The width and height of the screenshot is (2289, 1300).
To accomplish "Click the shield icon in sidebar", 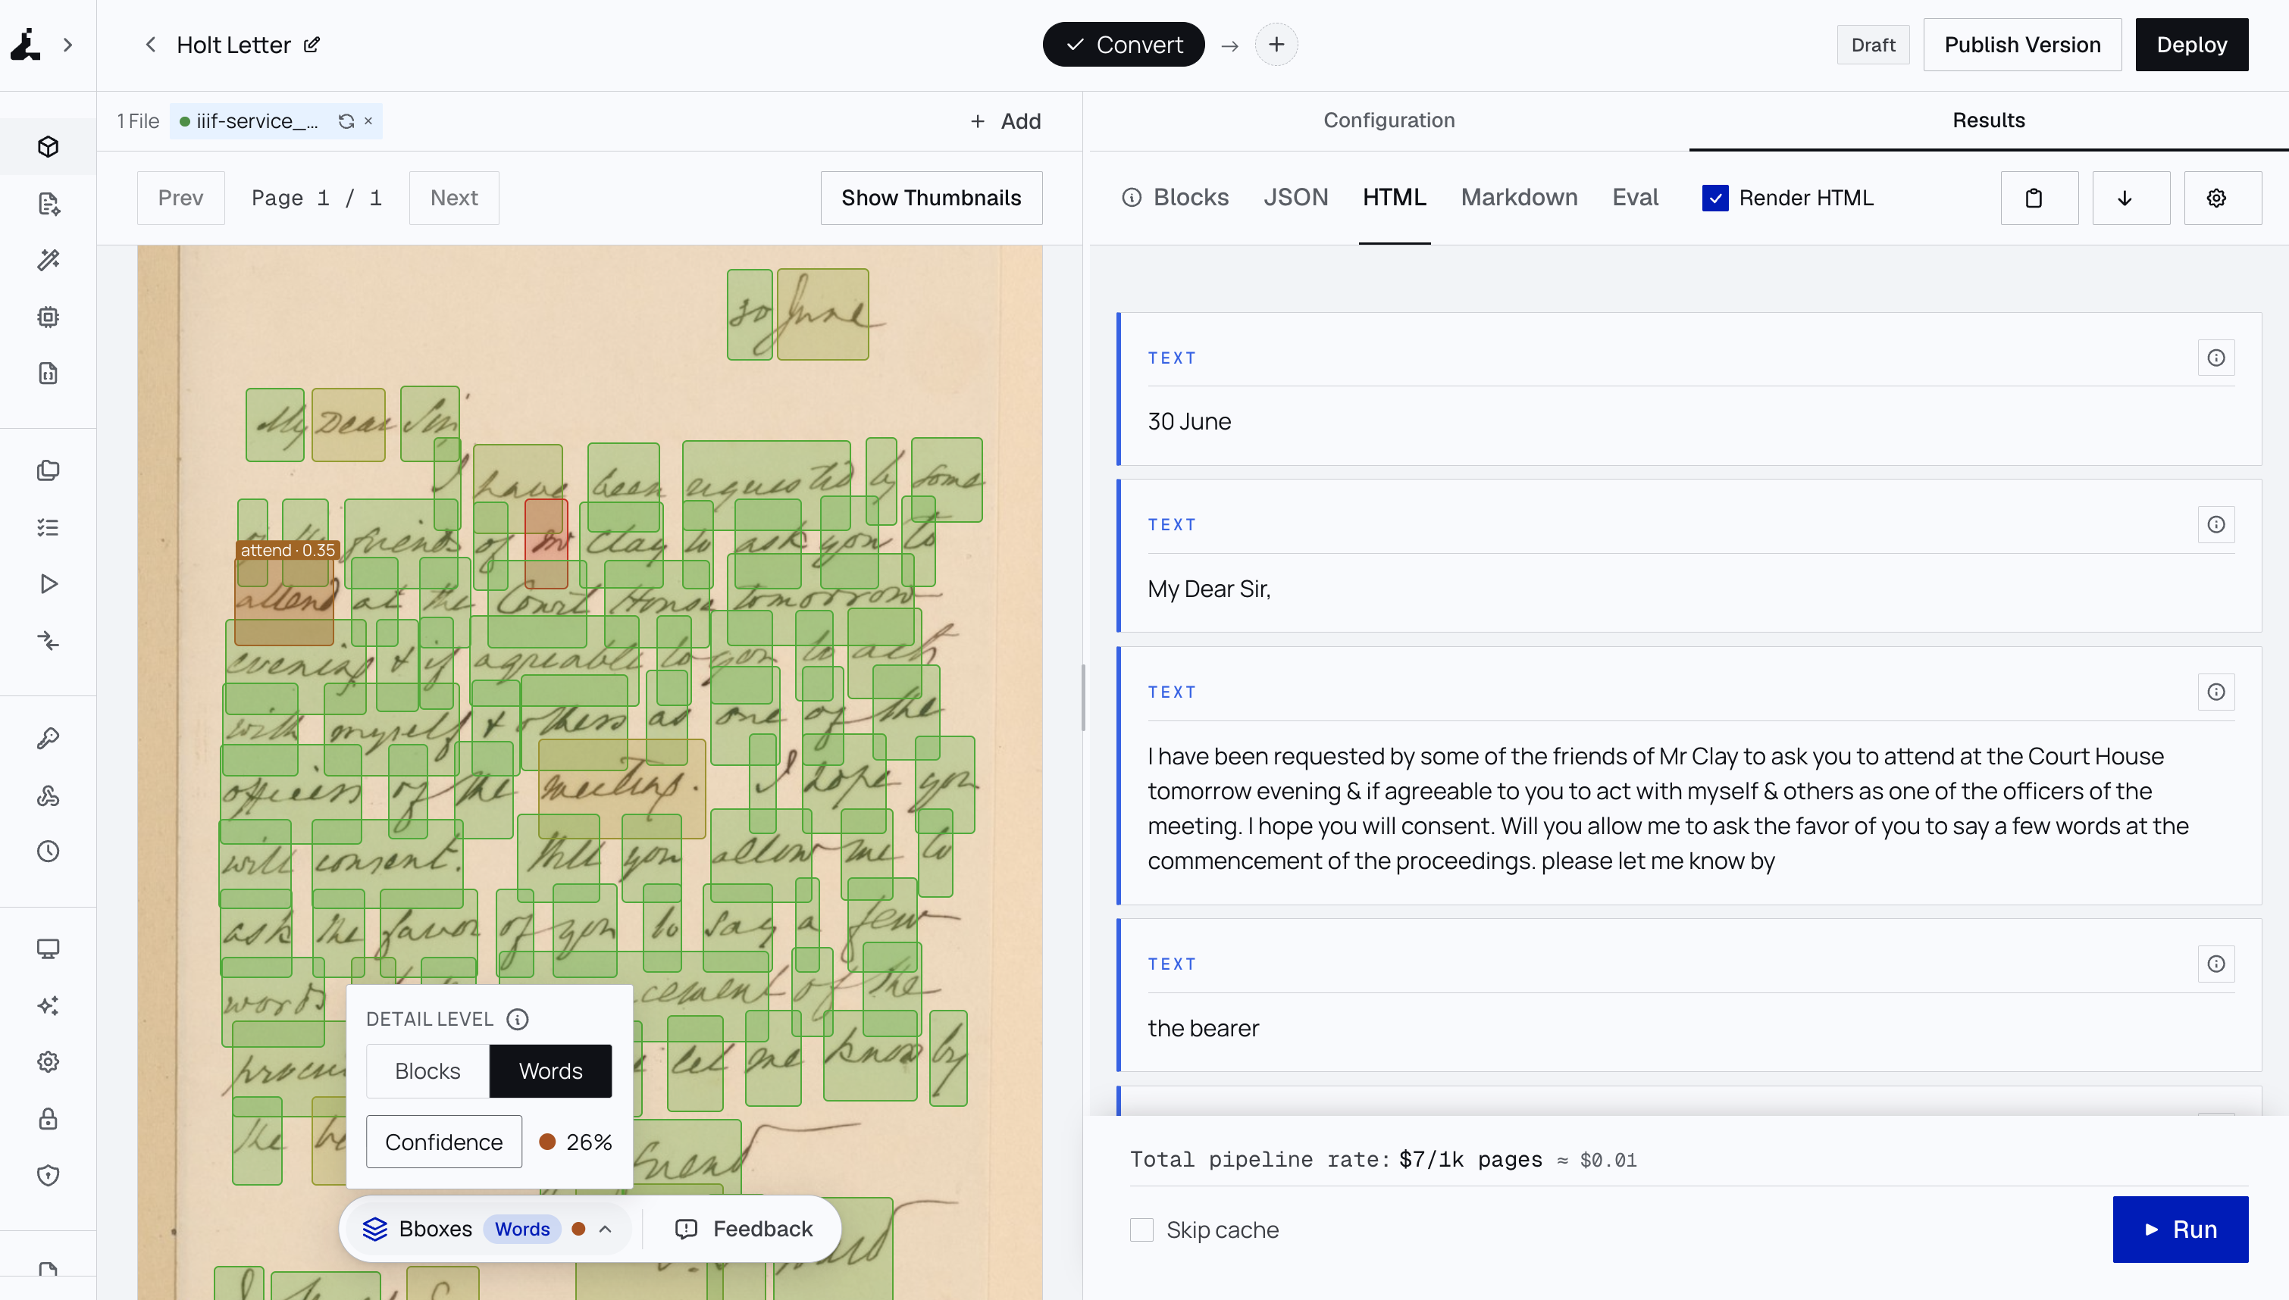I will [49, 1176].
